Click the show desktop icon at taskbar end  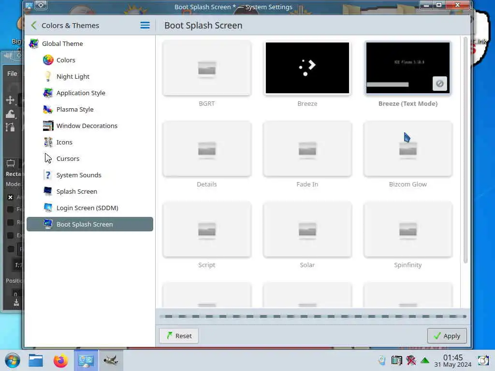click(483, 360)
